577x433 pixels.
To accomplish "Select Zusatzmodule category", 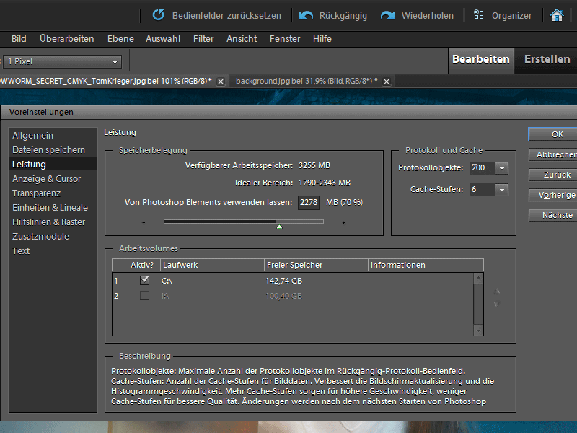I will (x=53, y=237).
